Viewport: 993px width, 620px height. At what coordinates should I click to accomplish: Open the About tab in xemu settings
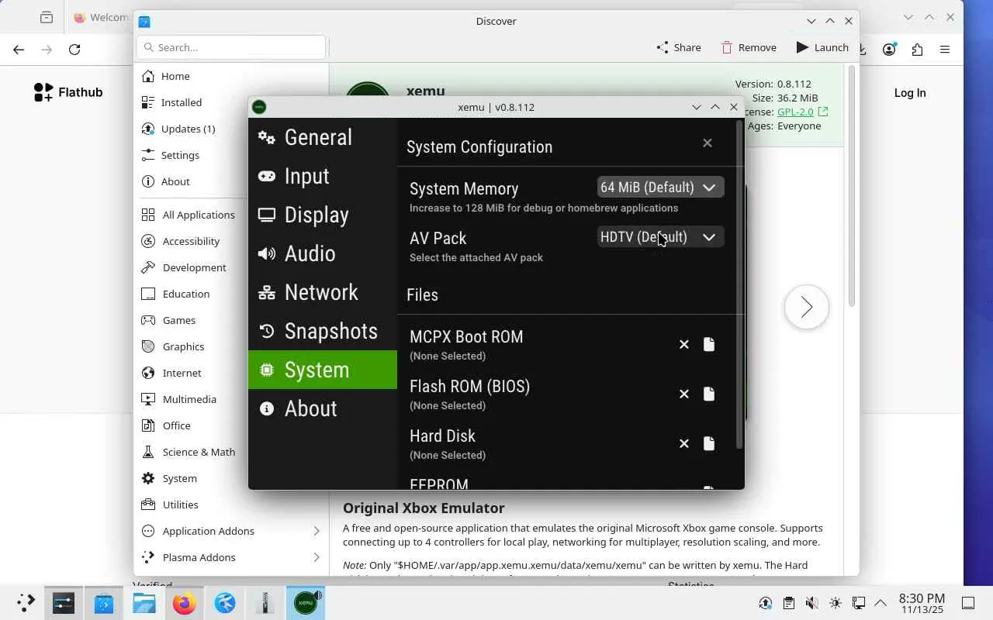coord(323,408)
